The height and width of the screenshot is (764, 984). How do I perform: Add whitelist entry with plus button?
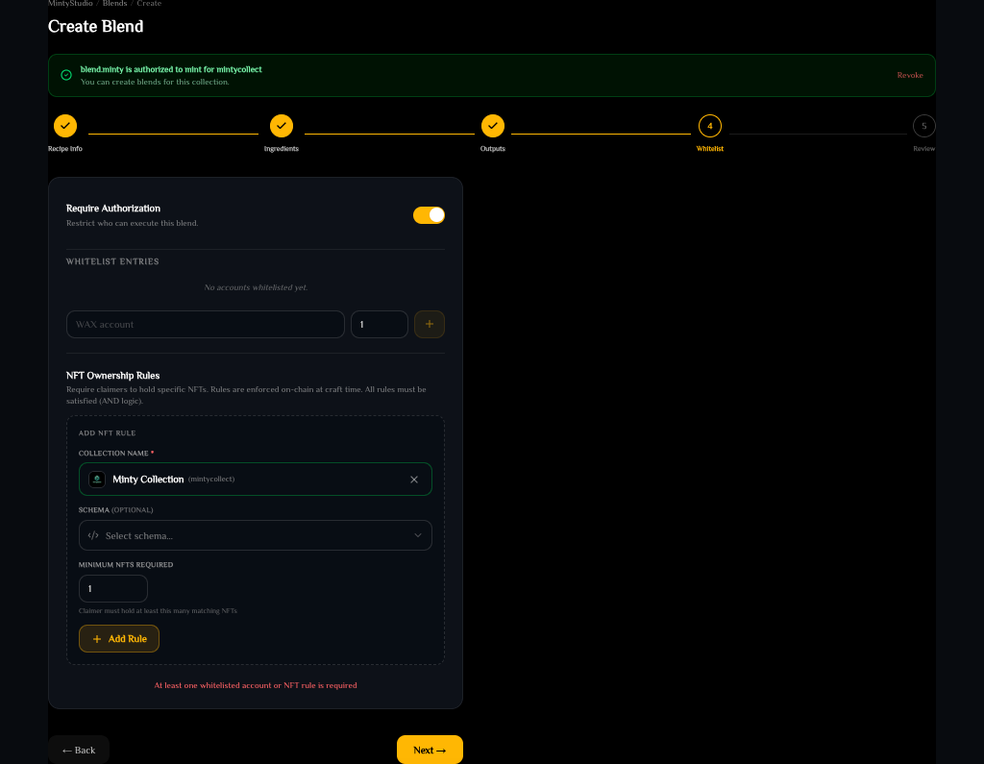[x=430, y=325]
